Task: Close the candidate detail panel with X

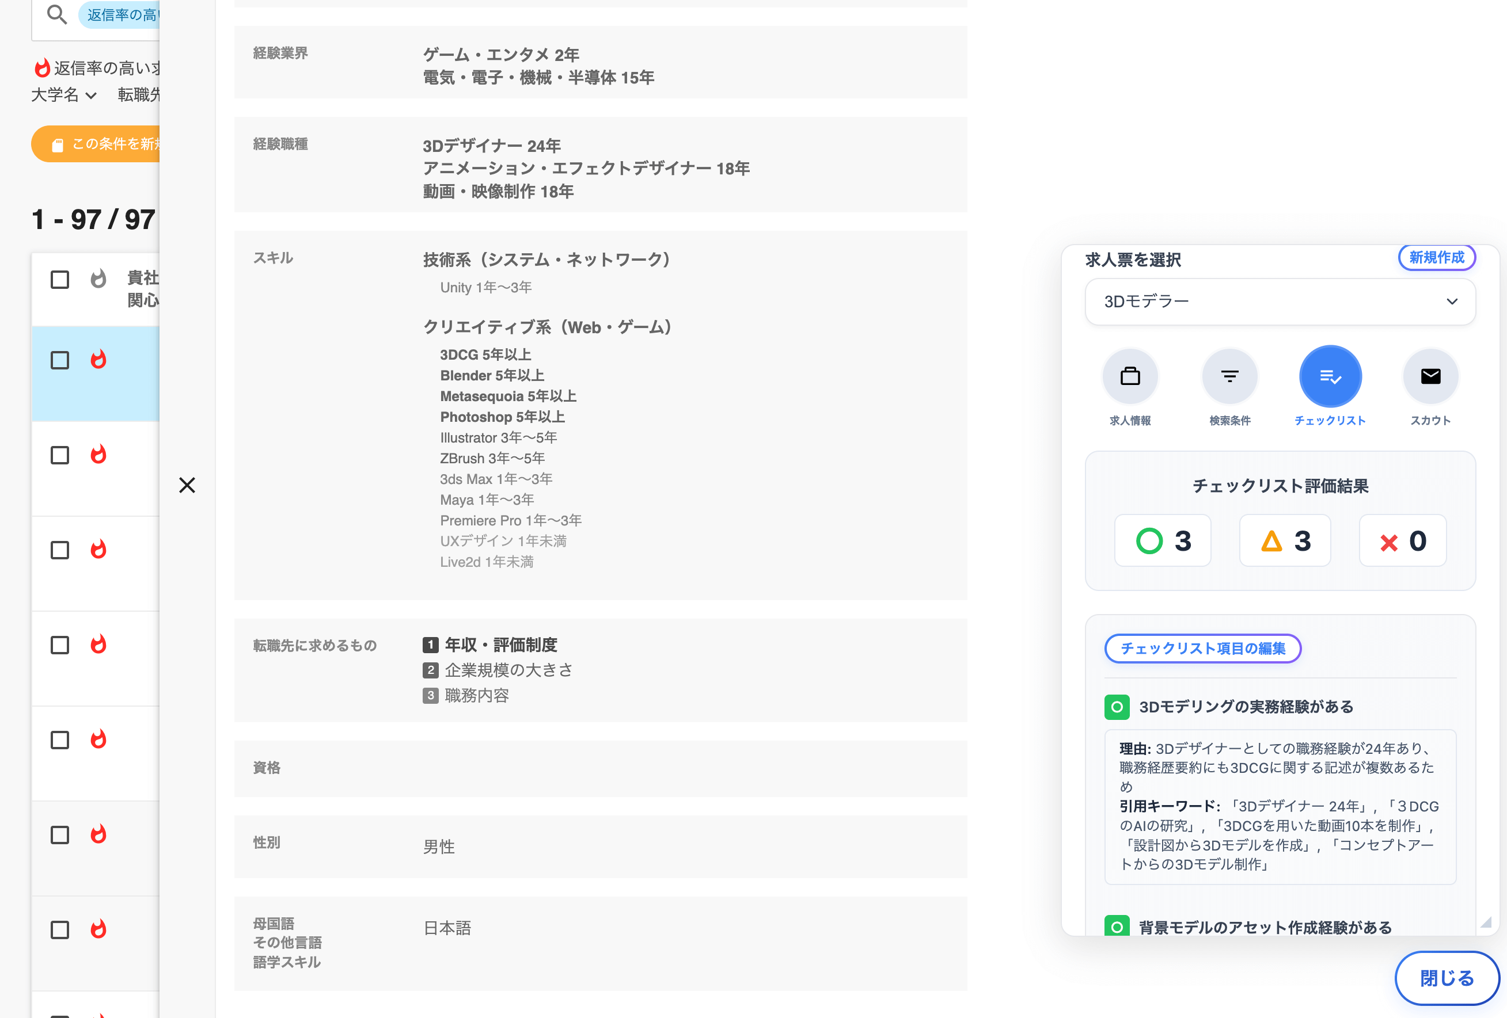Action: pyautogui.click(x=187, y=485)
